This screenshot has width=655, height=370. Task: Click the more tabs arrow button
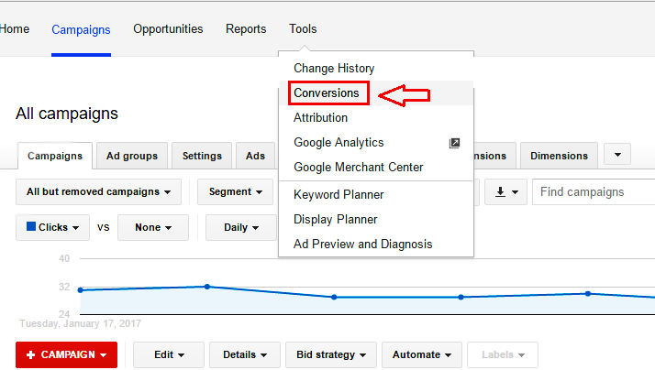[617, 155]
